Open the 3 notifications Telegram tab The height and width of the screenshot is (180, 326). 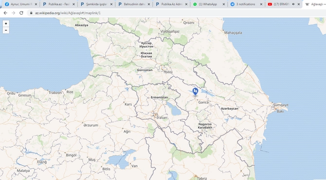click(x=246, y=4)
